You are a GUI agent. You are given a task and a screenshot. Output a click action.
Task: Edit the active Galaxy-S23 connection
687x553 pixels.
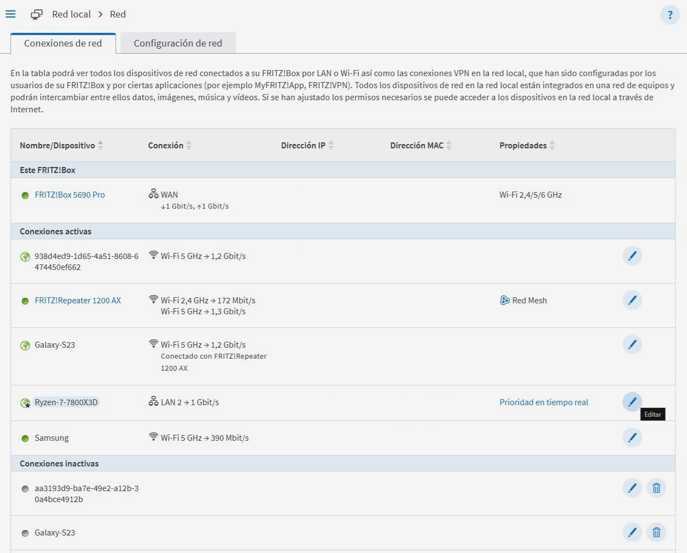[632, 344]
